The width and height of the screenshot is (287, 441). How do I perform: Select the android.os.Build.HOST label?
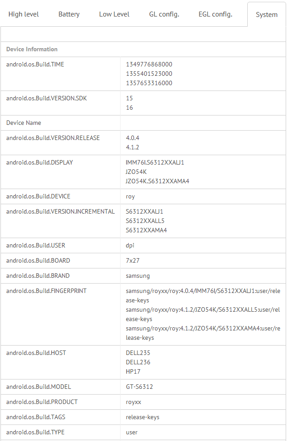[x=36, y=353]
